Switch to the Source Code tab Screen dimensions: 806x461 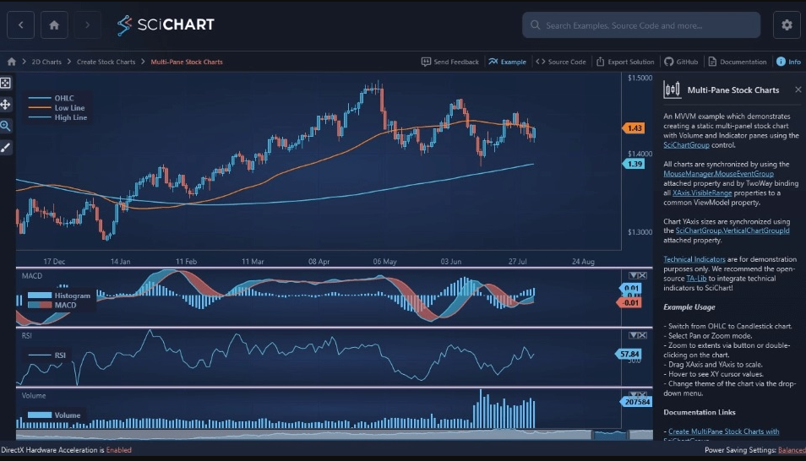click(x=561, y=62)
